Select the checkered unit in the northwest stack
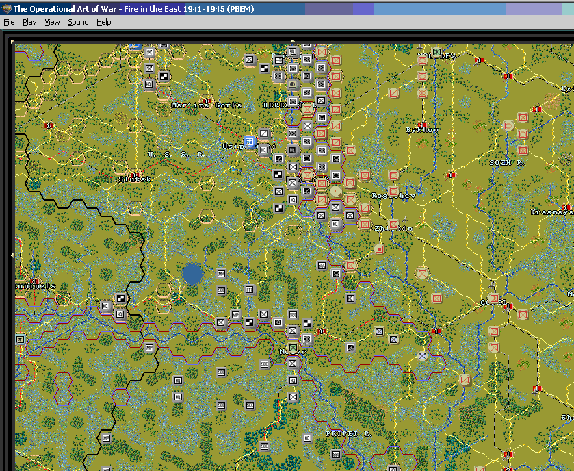574x471 pixels. click(x=164, y=77)
